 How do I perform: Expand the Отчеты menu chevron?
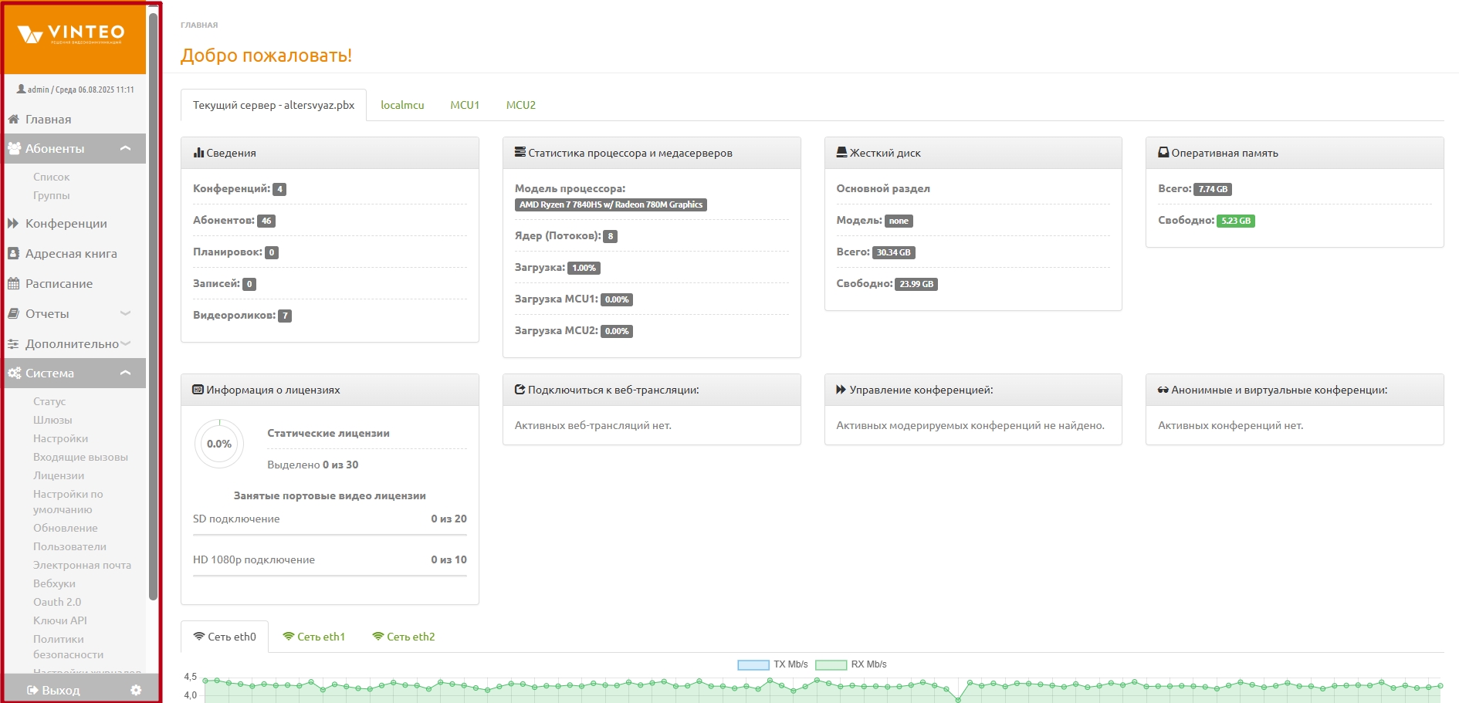pyautogui.click(x=126, y=314)
